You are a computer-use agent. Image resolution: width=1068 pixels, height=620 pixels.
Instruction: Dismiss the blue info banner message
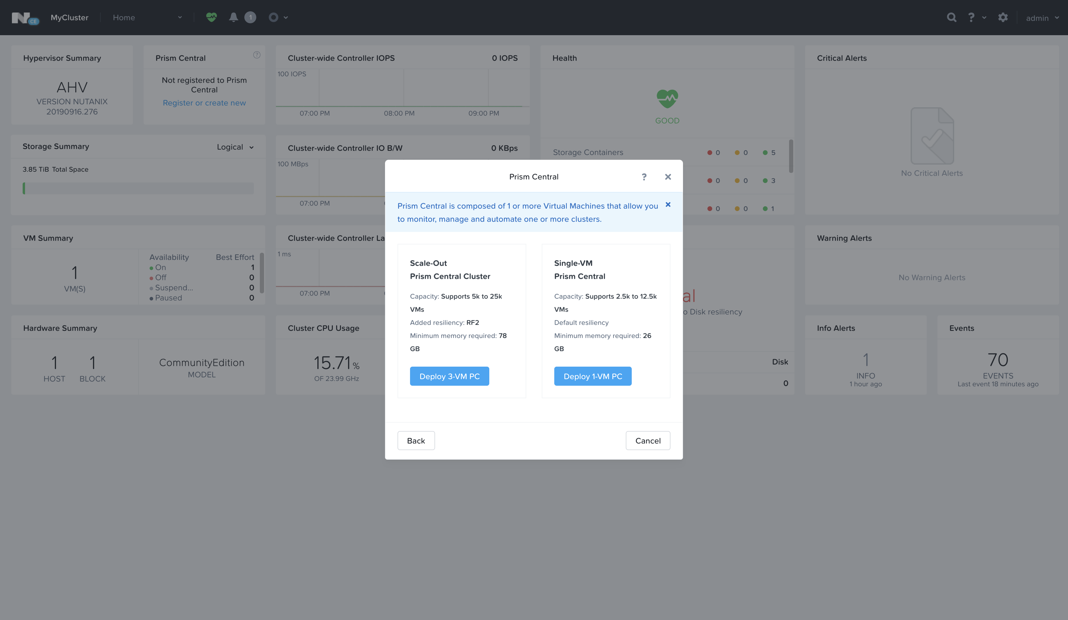pos(668,205)
